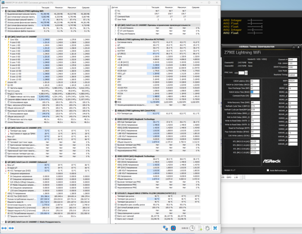Screen dimensions: 302x234
Task: Reset the elapsed time clock icon
Action: coord(192,228)
